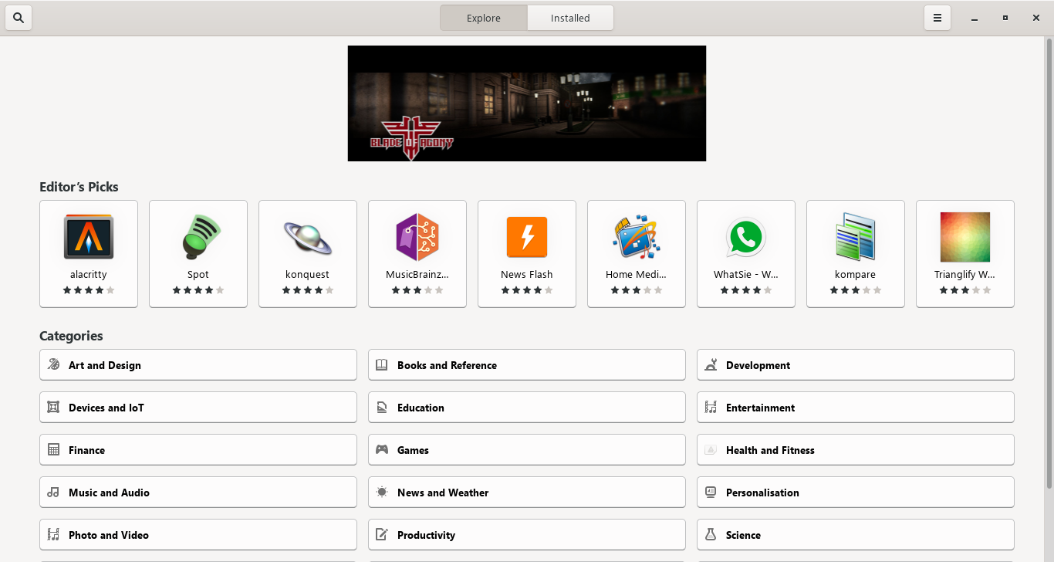Image resolution: width=1054 pixels, height=562 pixels.
Task: Click the vertical scrollbar on the right
Action: pyautogui.click(x=1049, y=262)
